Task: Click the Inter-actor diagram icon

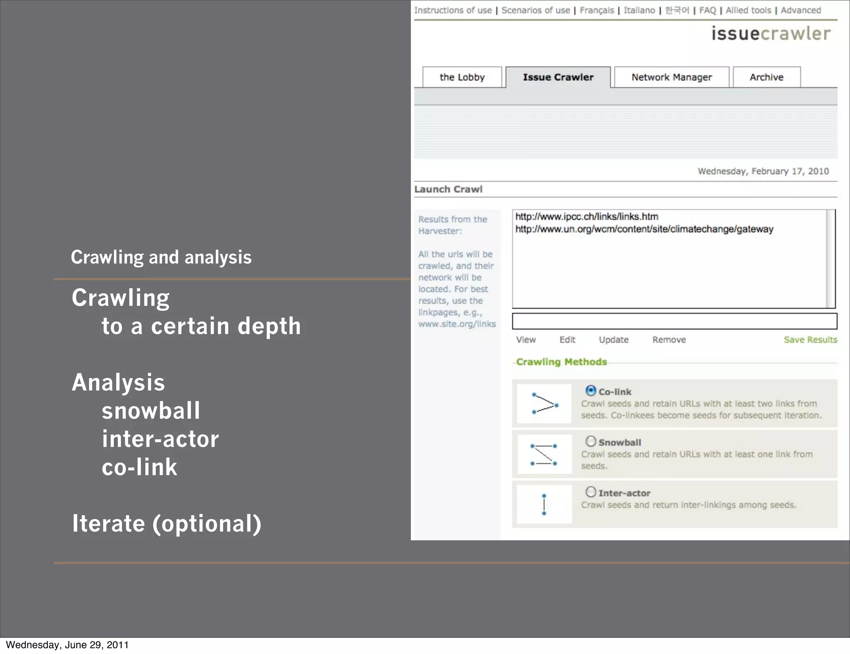Action: pyautogui.click(x=545, y=504)
